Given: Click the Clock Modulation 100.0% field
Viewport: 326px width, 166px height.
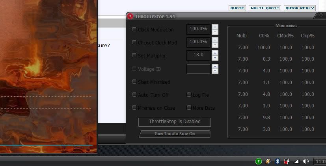Looking at the screenshot, I should point(198,30).
